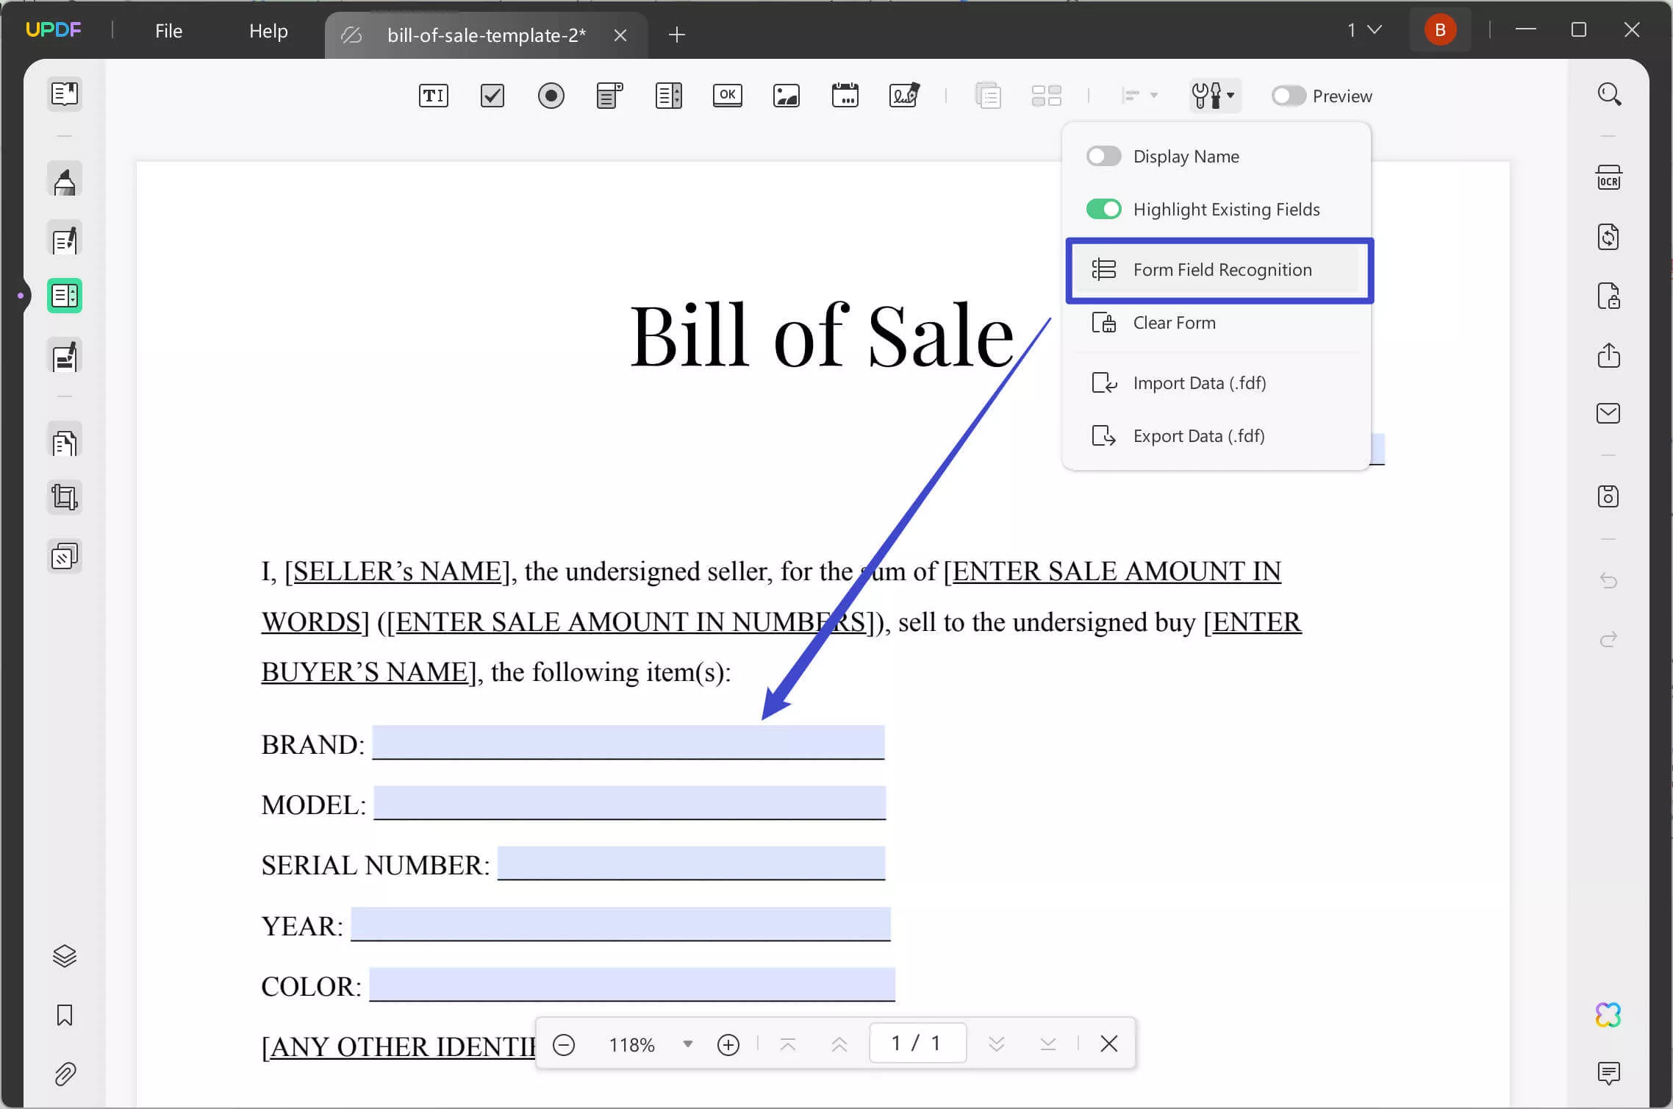The width and height of the screenshot is (1673, 1109).
Task: Select the Button tool in toolbar
Action: [727, 96]
